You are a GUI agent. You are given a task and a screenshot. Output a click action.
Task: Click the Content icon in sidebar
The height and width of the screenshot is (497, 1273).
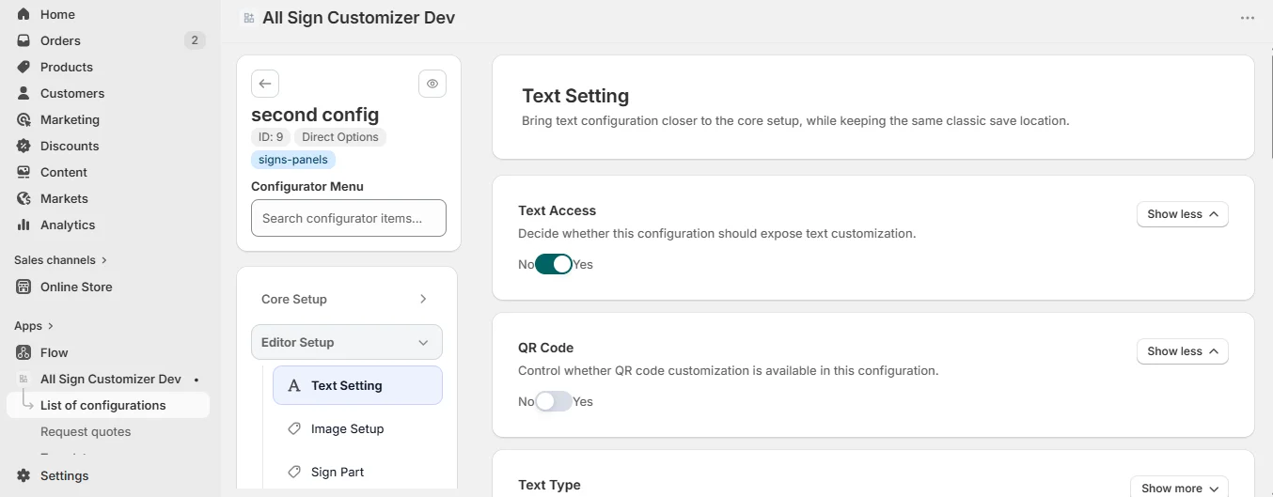(24, 172)
